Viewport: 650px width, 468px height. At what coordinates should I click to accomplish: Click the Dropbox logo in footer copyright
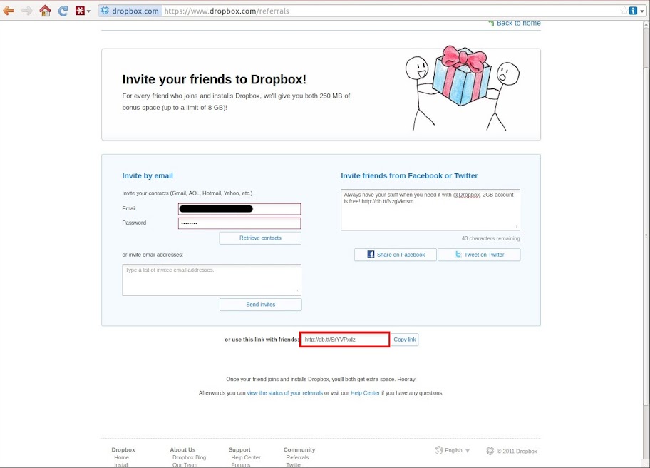[x=490, y=451]
